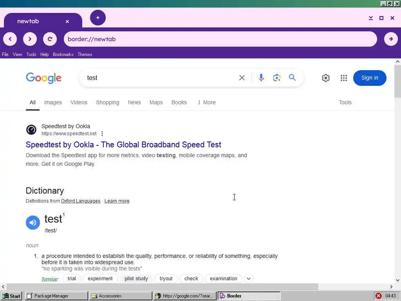Open the Google apps grid

[344, 78]
